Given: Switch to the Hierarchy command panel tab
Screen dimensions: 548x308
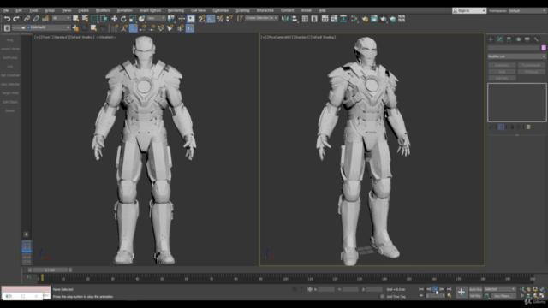Looking at the screenshot, I should coord(509,39).
